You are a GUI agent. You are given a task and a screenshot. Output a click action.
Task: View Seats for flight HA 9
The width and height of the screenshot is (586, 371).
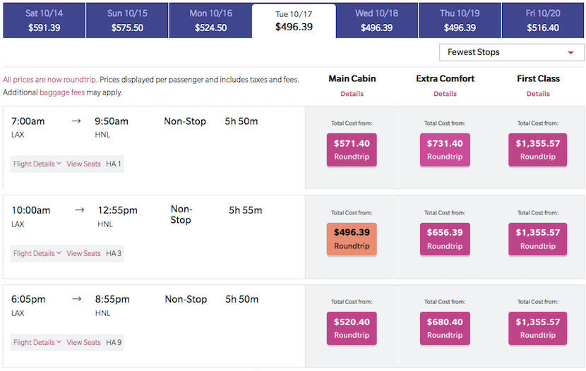(83, 342)
